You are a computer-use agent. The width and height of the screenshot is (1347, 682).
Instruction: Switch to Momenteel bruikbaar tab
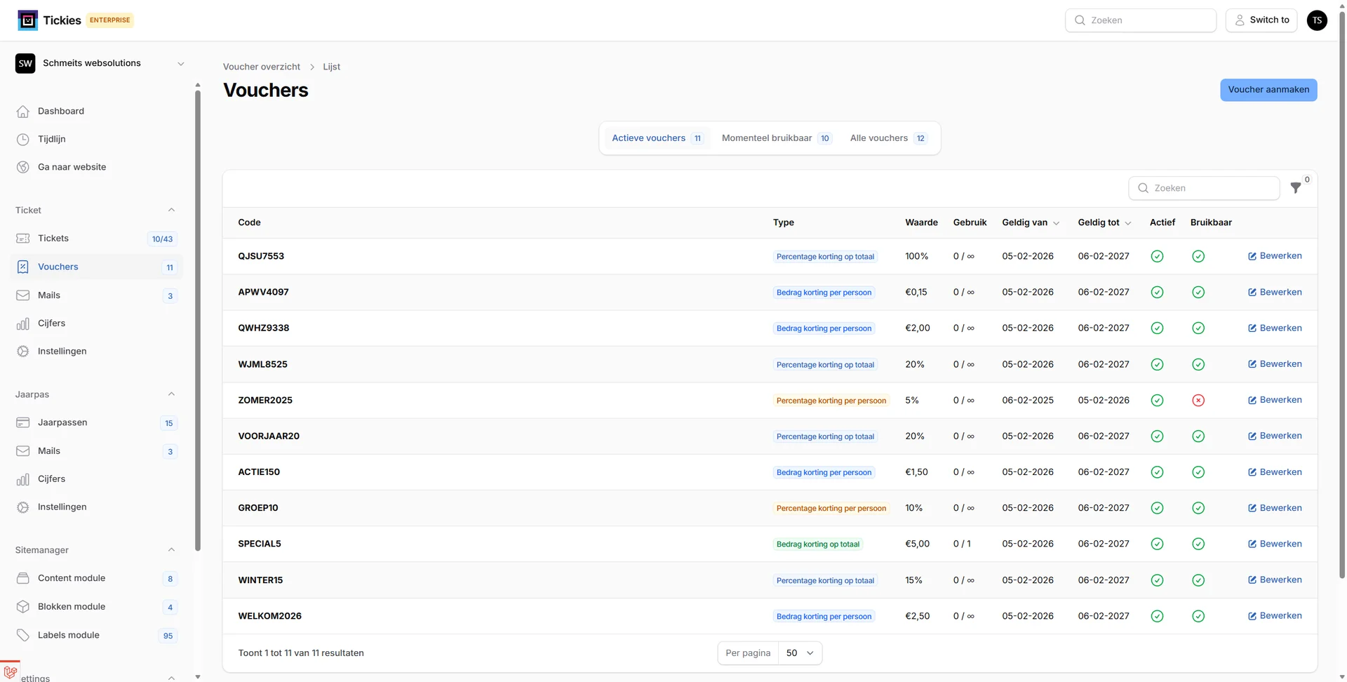click(x=775, y=138)
